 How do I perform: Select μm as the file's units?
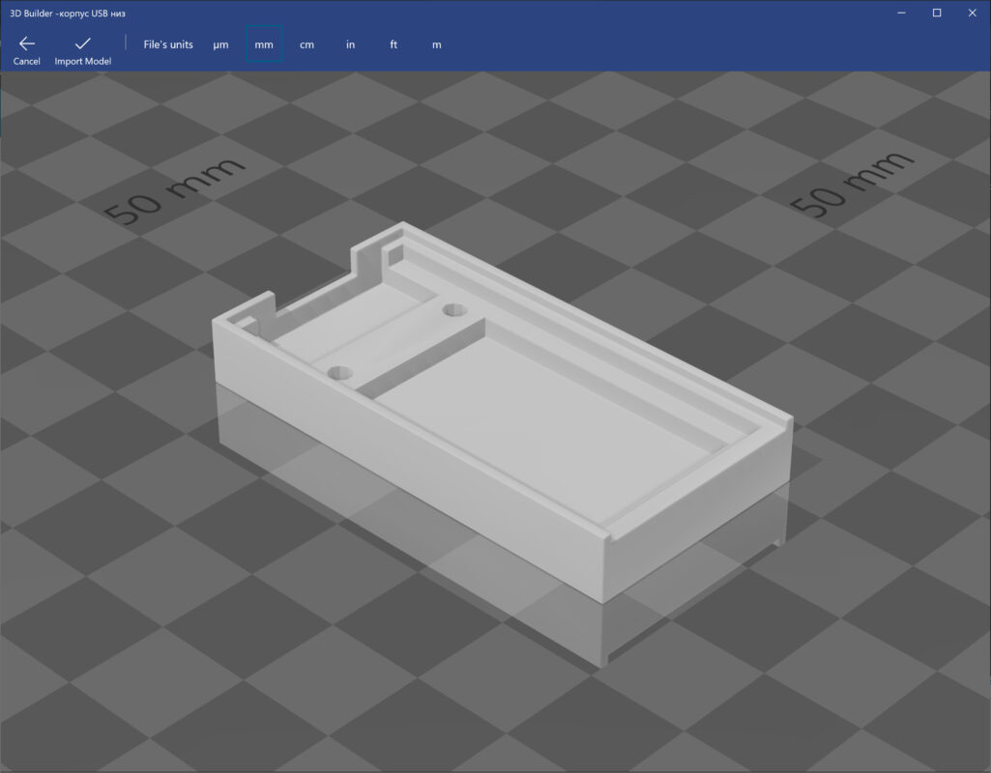[220, 44]
